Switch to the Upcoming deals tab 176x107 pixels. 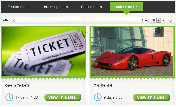55,7
